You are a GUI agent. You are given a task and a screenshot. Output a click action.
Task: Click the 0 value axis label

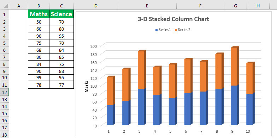tap(95, 126)
